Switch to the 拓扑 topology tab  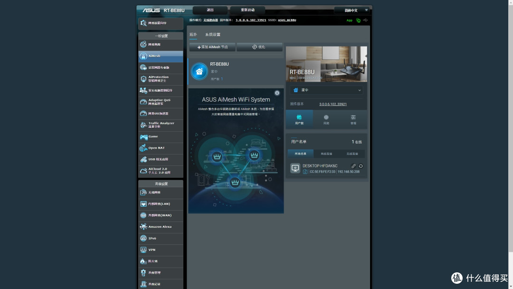tap(193, 35)
